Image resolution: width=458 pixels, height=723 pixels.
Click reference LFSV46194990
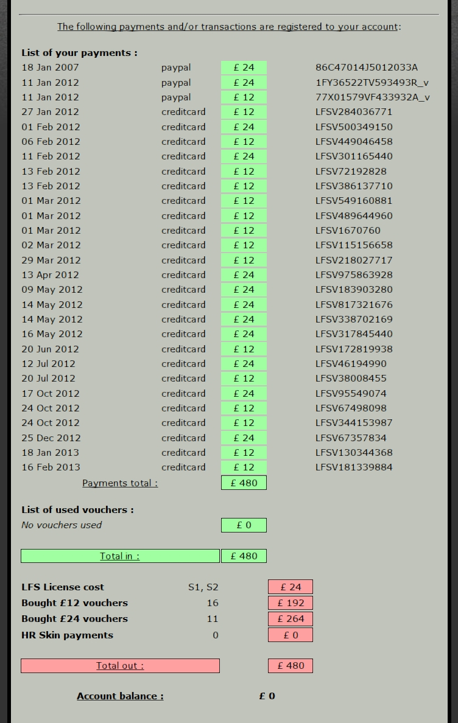[x=351, y=364]
